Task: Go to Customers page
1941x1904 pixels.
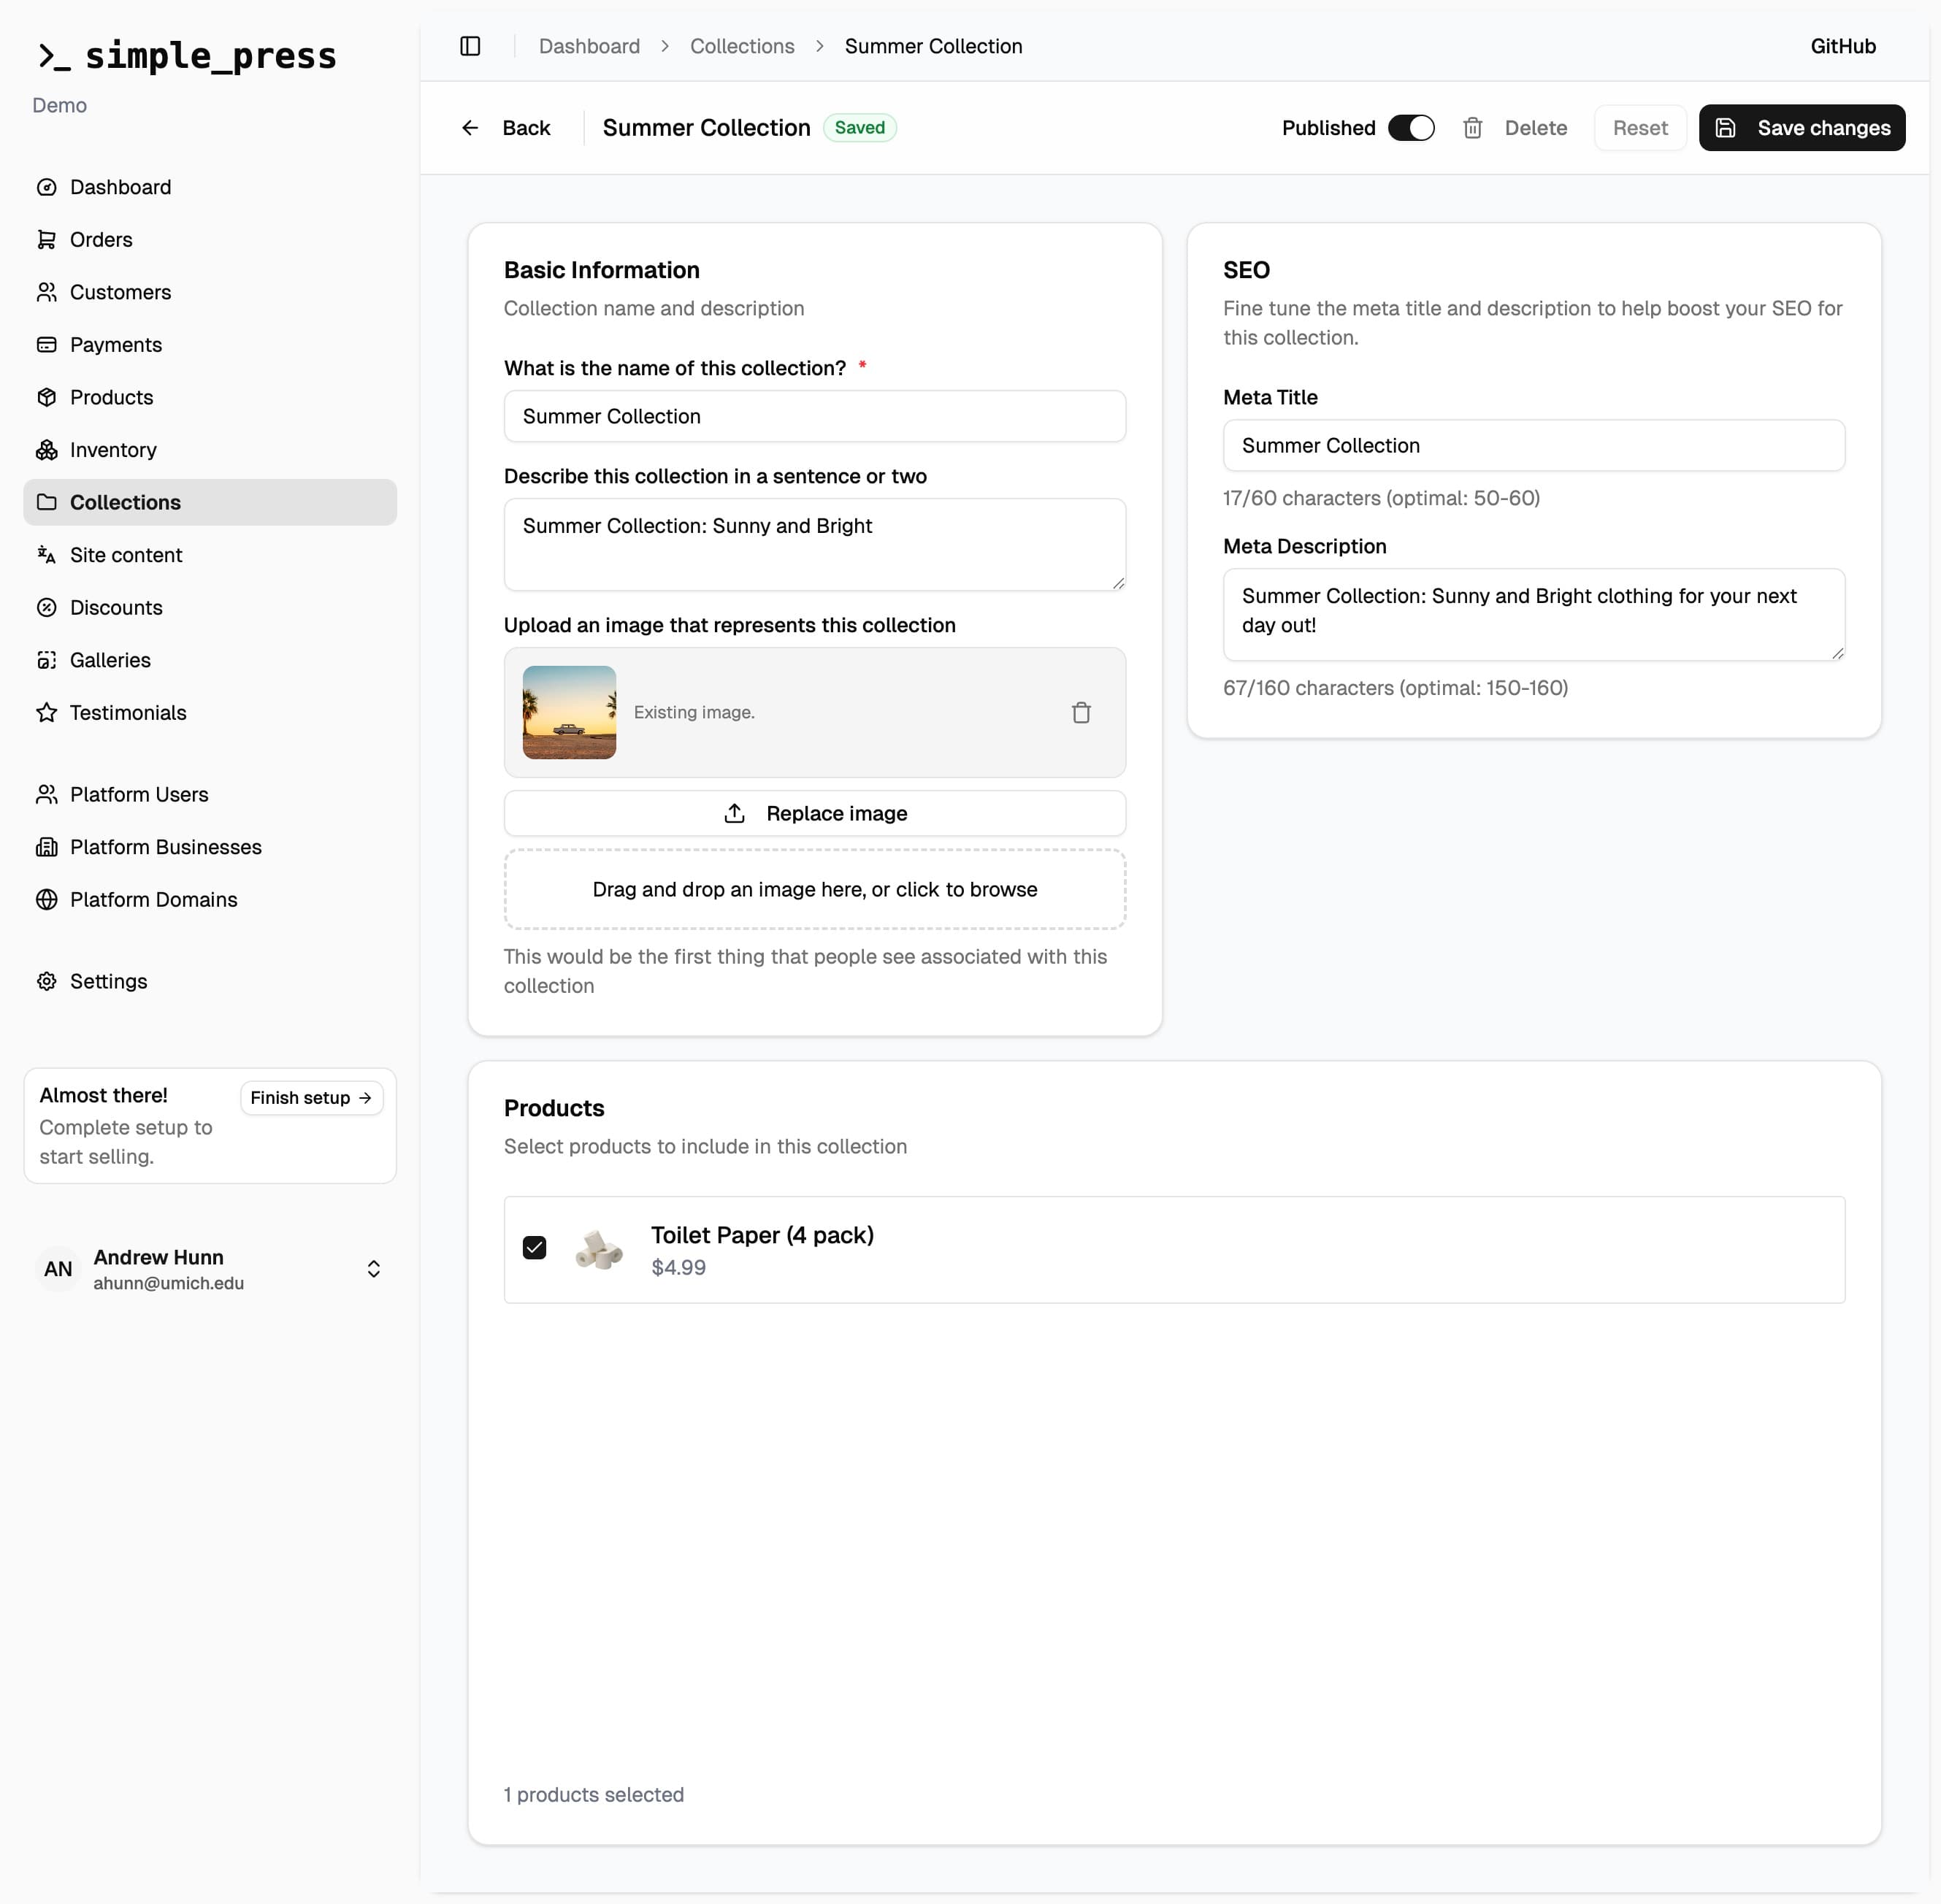Action: (x=210, y=292)
